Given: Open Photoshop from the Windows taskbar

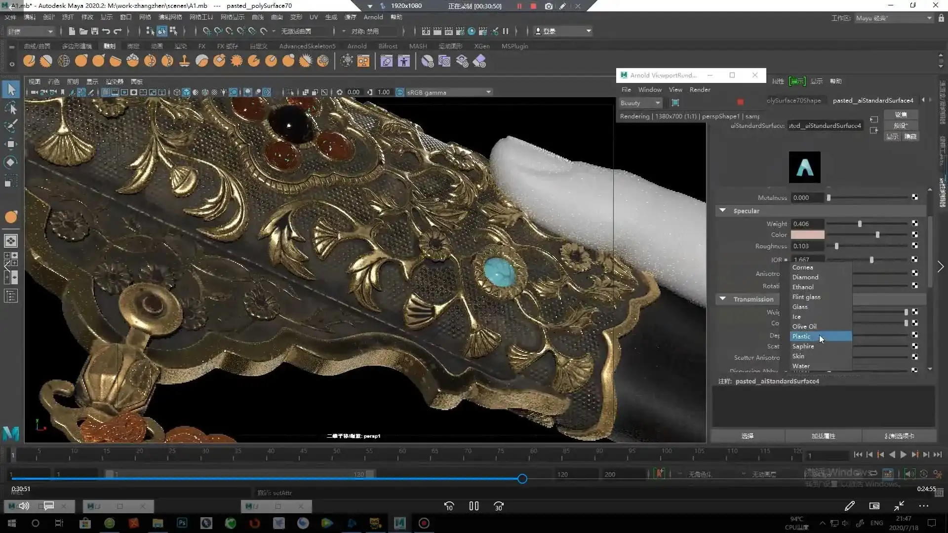Looking at the screenshot, I should click(182, 523).
